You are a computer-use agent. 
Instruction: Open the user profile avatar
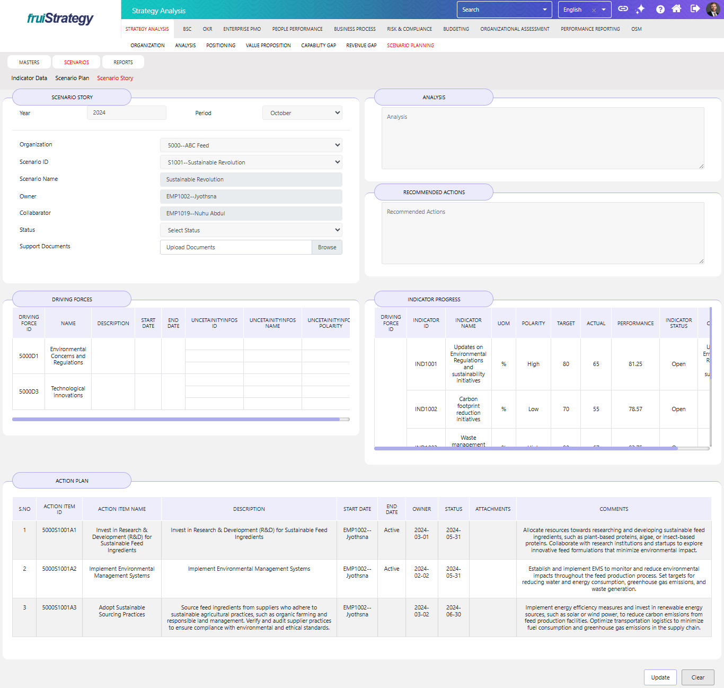[713, 9]
